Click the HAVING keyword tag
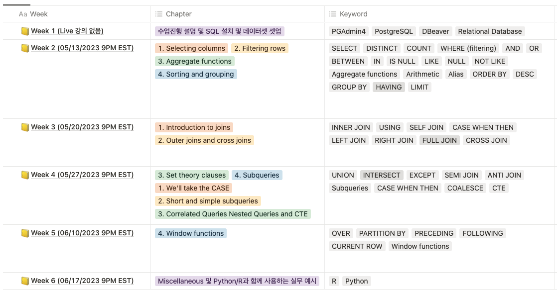This screenshot has height=292, width=557. [x=389, y=87]
